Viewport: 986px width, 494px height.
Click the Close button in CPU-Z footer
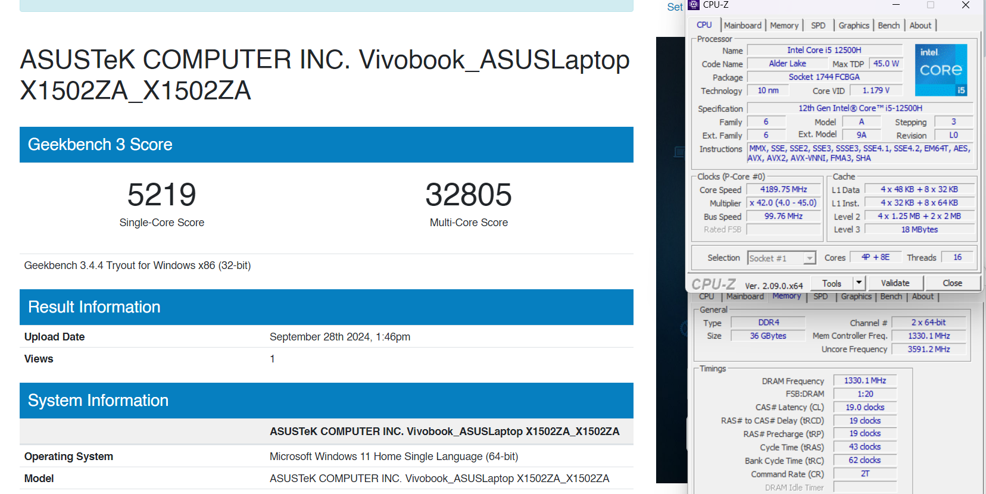tap(952, 283)
